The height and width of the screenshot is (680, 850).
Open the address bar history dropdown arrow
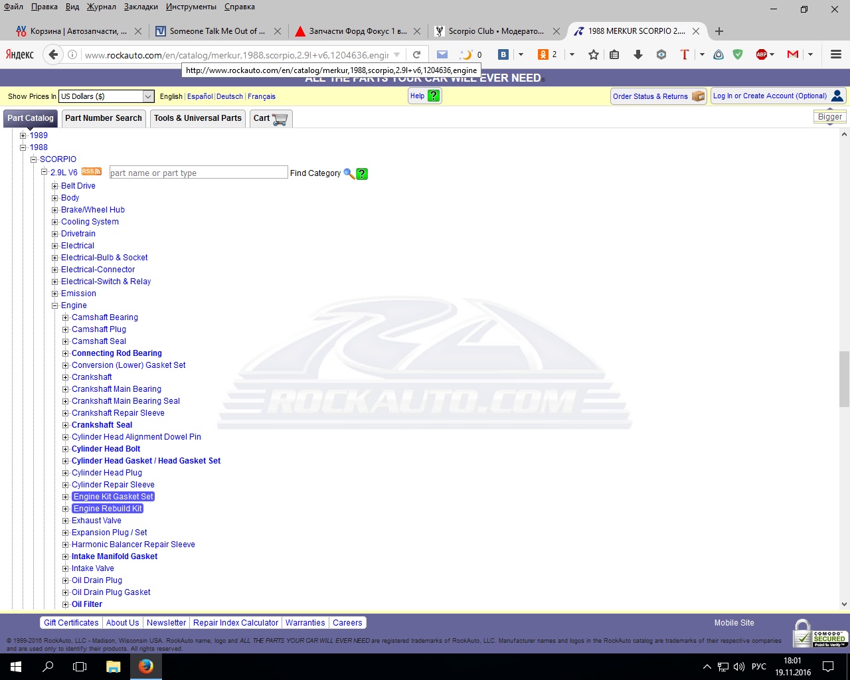[396, 54]
